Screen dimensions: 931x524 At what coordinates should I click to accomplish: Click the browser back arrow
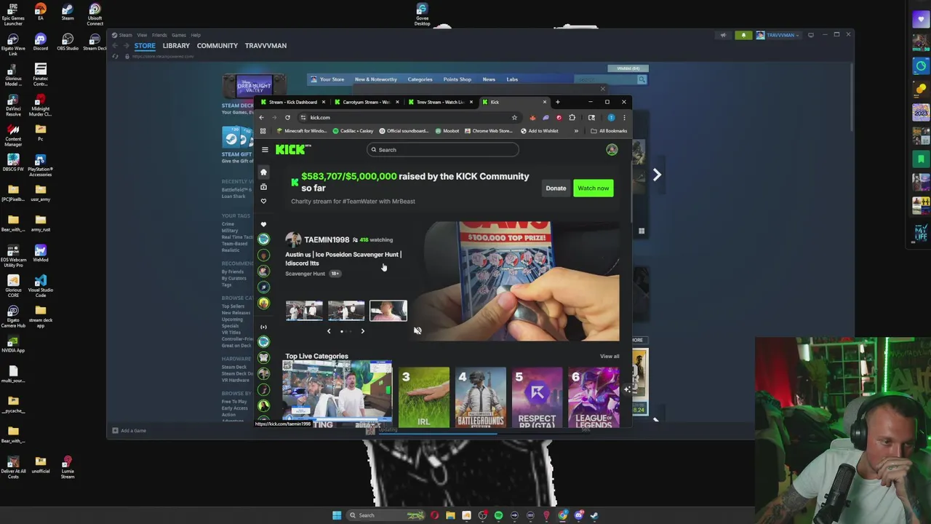[262, 118]
